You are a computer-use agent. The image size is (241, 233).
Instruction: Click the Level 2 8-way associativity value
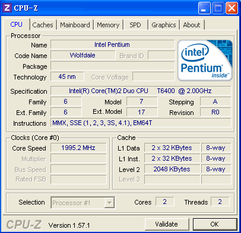[x=216, y=169]
